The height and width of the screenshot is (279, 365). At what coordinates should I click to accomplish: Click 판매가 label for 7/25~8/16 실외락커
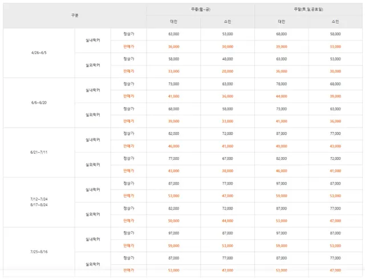[128, 270]
